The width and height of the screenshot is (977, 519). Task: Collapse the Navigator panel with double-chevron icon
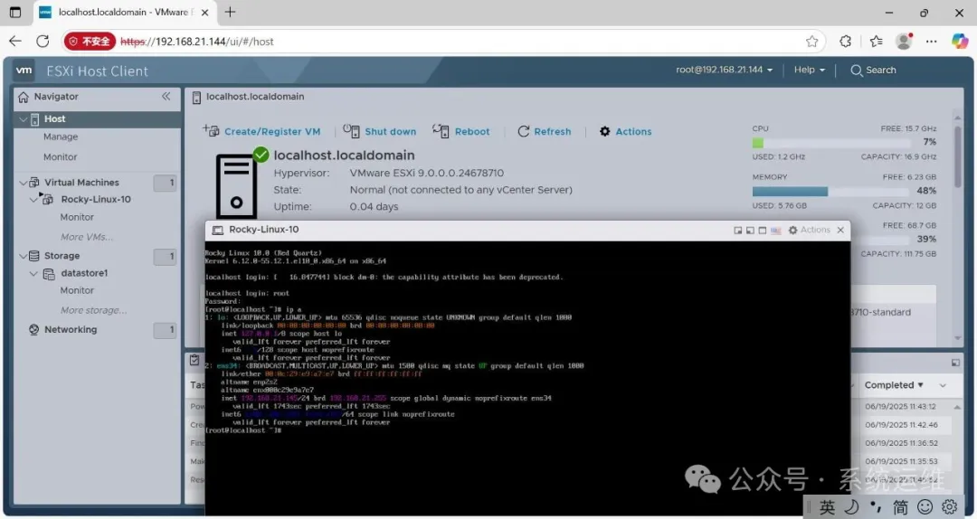click(166, 96)
